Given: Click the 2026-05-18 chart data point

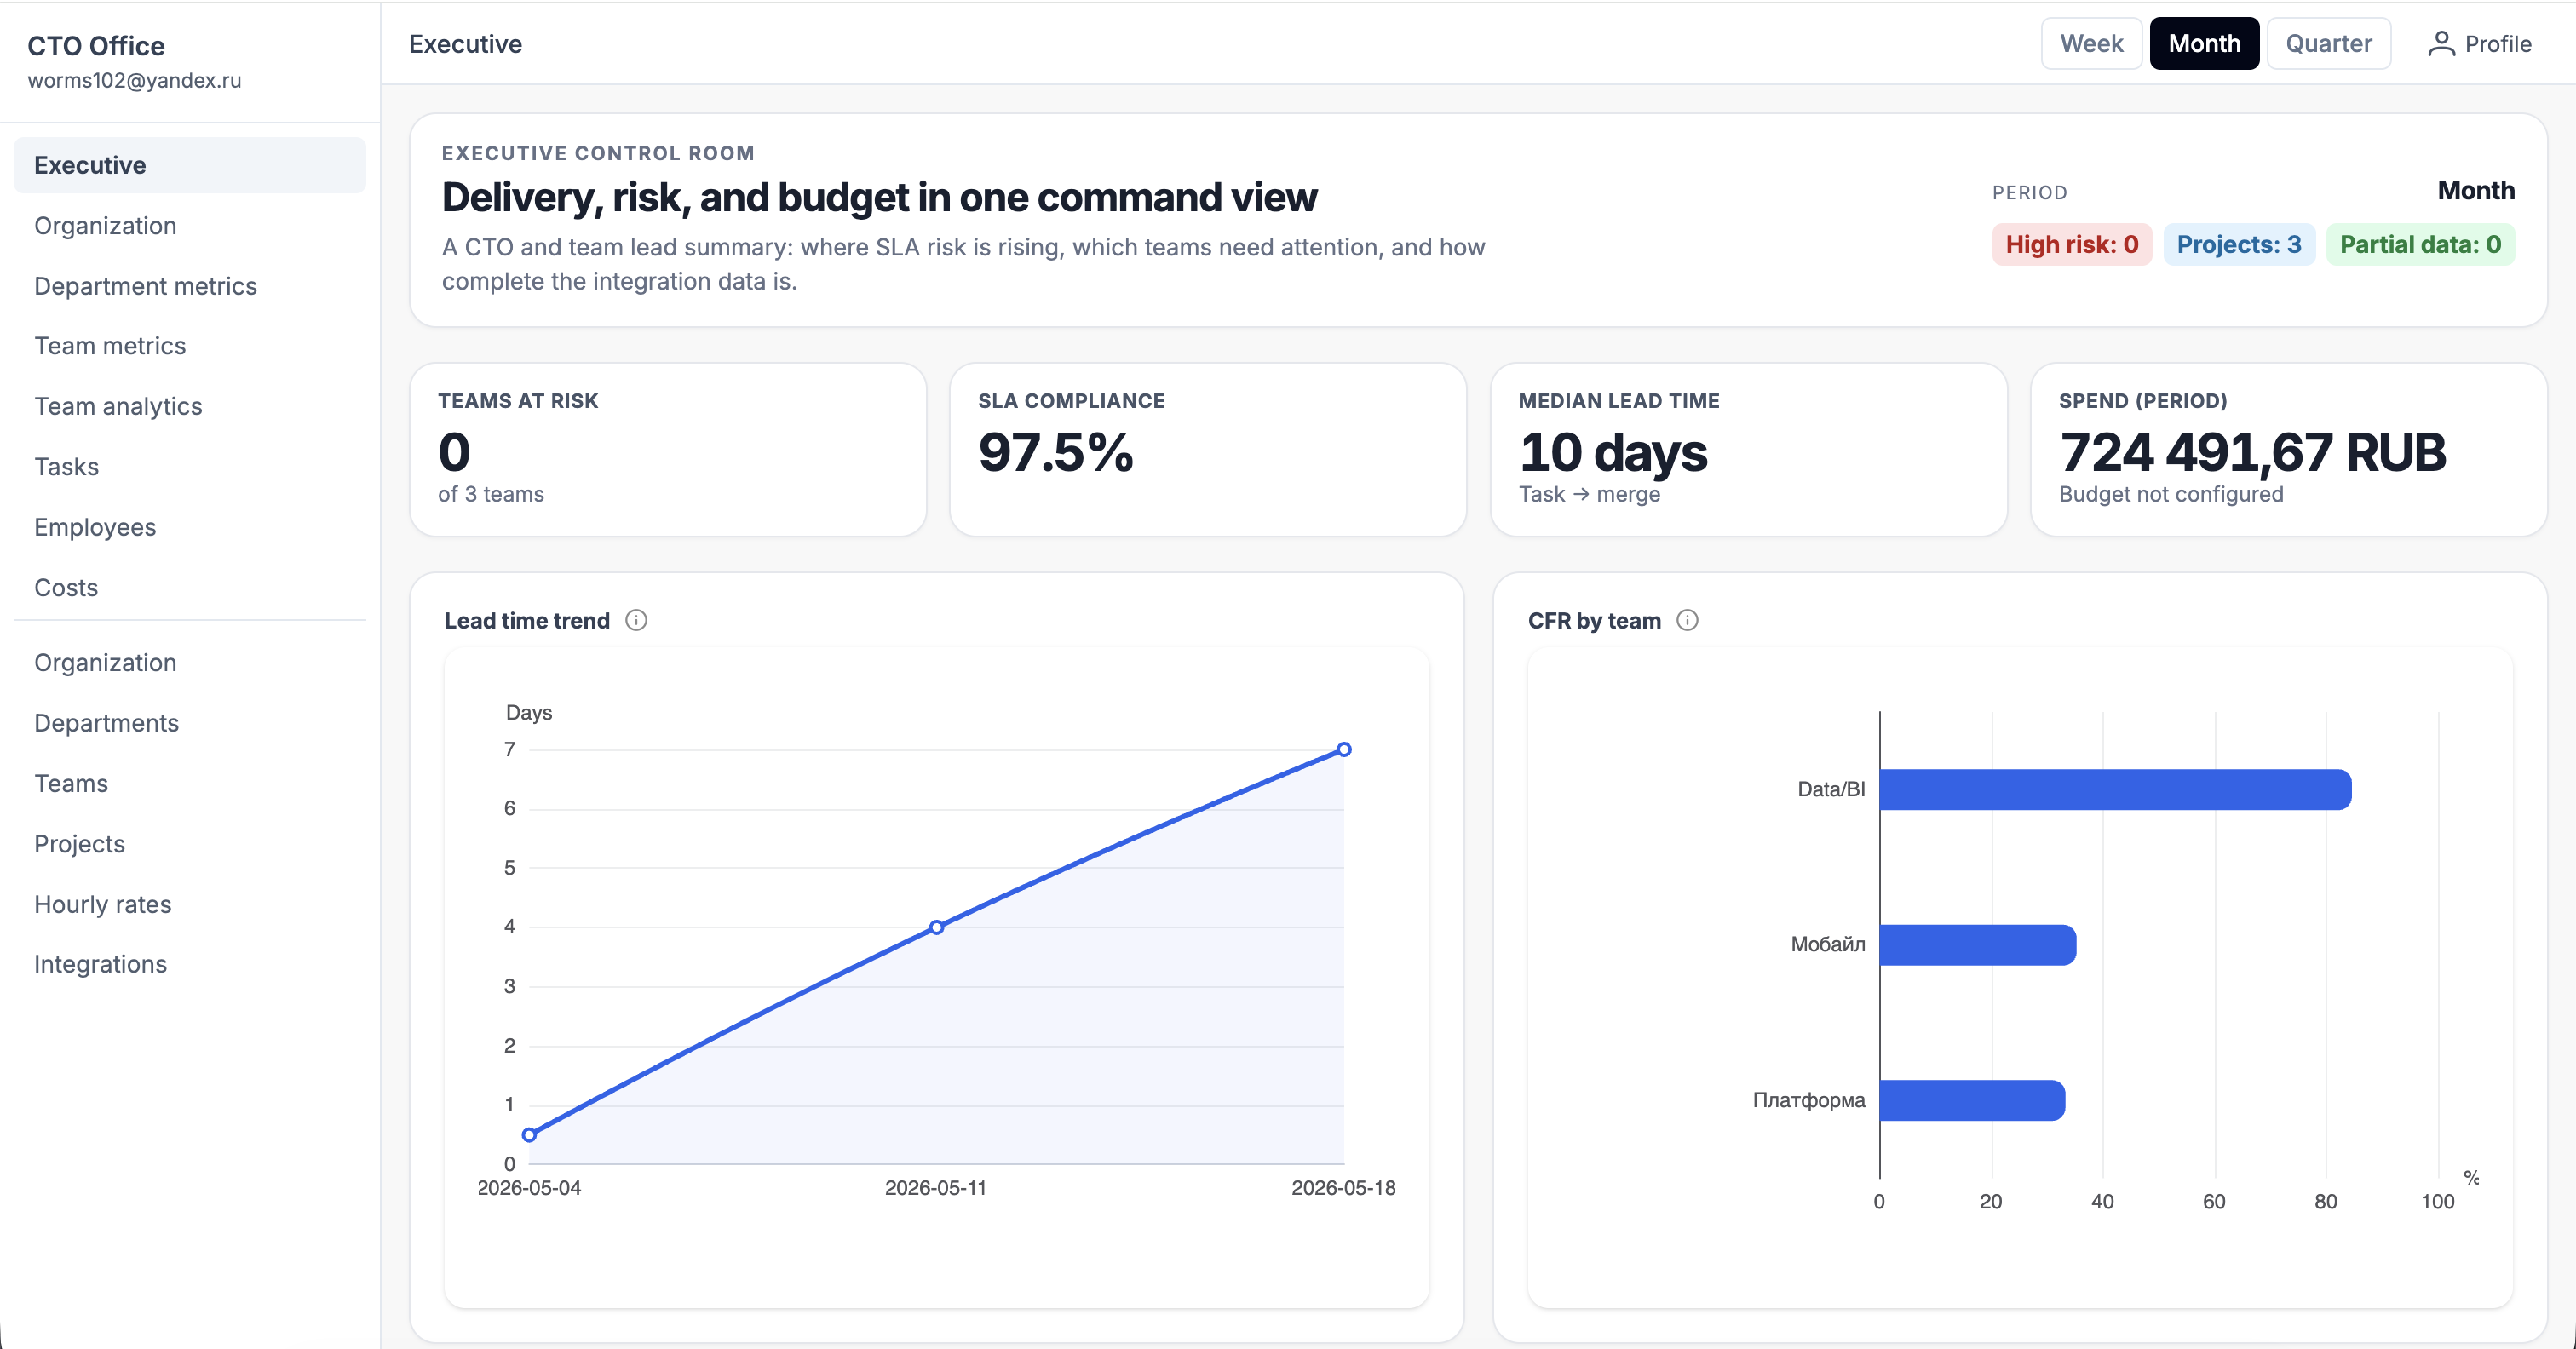Looking at the screenshot, I should (x=1344, y=750).
